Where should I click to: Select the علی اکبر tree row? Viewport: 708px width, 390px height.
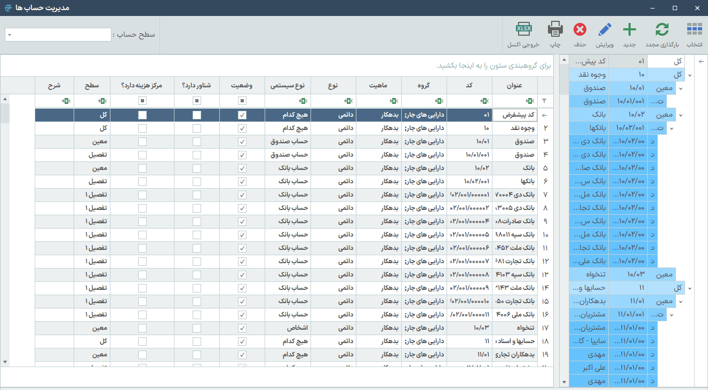614,368
